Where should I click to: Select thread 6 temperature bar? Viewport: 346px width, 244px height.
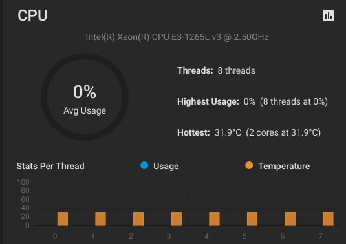290,219
